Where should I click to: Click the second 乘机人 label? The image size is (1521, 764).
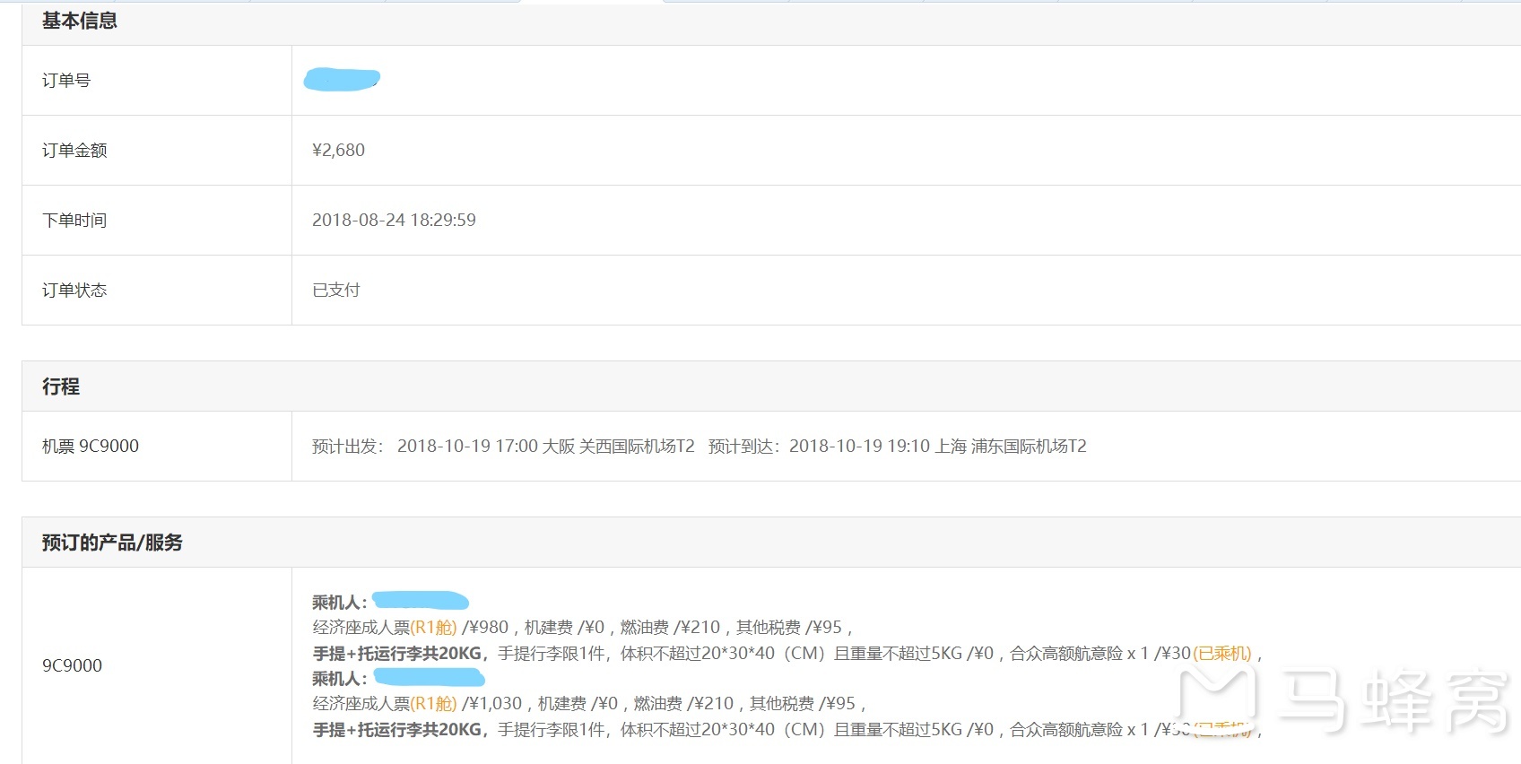pos(339,678)
